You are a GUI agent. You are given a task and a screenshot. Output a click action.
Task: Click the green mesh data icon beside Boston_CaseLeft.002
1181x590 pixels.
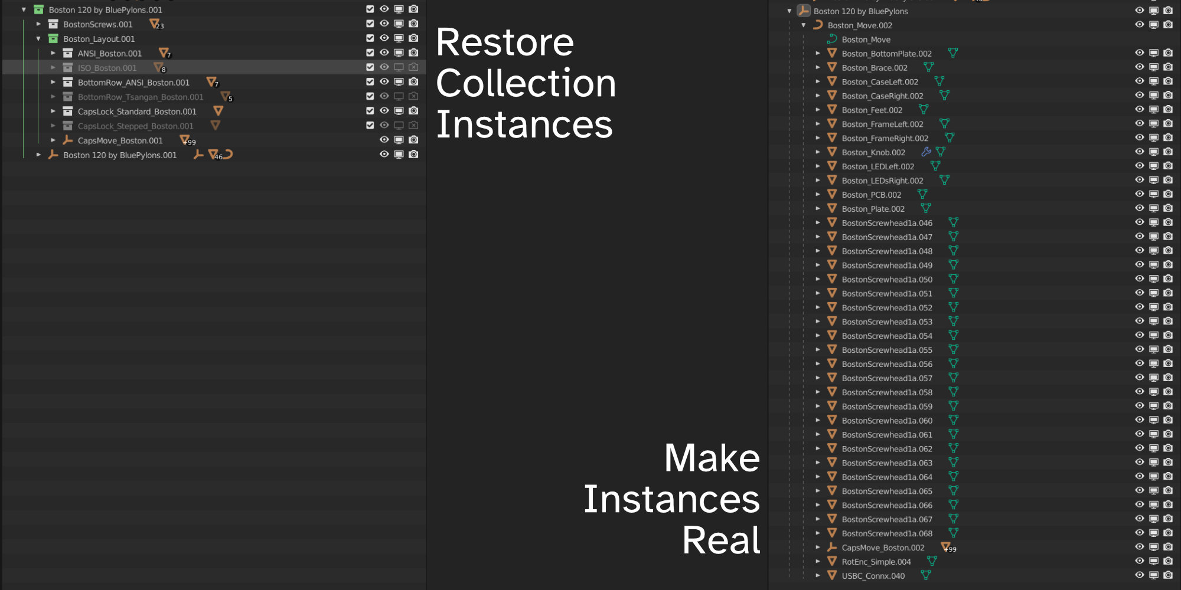point(939,81)
